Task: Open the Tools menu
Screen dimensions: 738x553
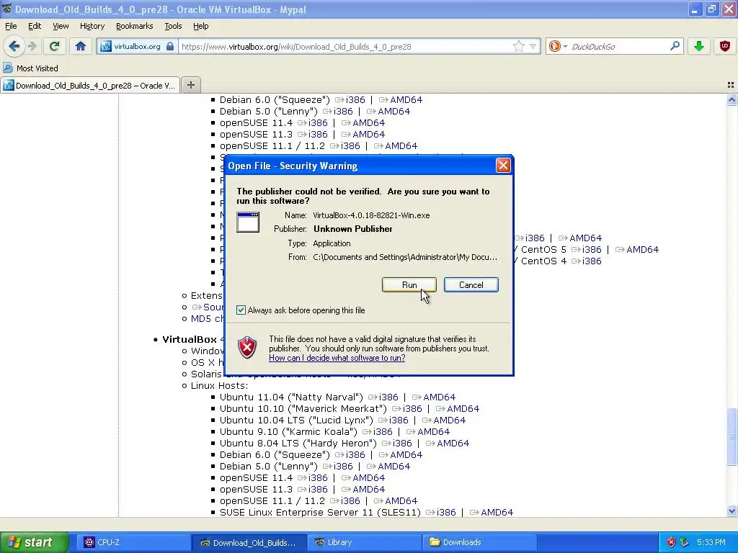Action: (x=173, y=26)
